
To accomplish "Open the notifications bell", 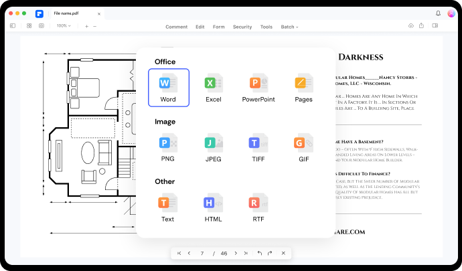I will pos(438,13).
